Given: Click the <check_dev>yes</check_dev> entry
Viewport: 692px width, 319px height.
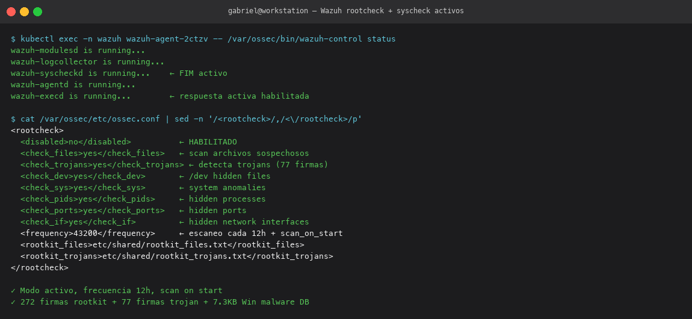Looking at the screenshot, I should pyautogui.click(x=83, y=176).
